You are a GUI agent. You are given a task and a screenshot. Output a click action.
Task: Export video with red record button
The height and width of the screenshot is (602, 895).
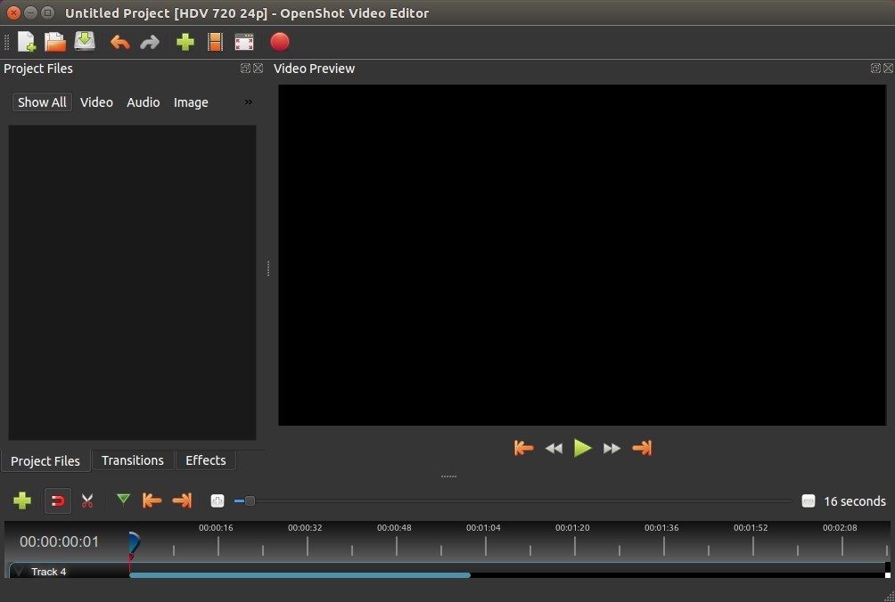pos(280,42)
